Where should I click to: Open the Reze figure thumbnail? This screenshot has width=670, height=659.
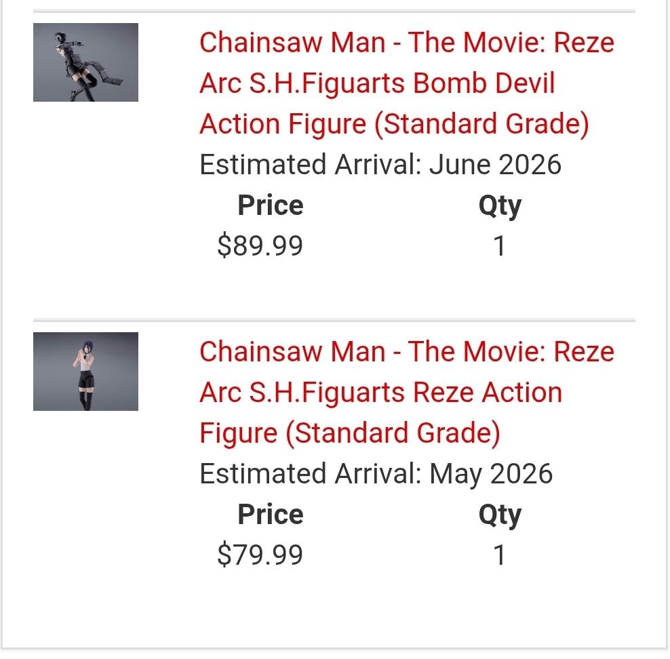pos(85,371)
